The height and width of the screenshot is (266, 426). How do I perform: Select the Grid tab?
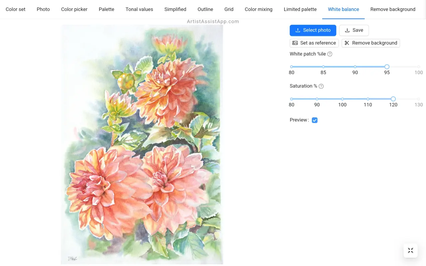[229, 9]
